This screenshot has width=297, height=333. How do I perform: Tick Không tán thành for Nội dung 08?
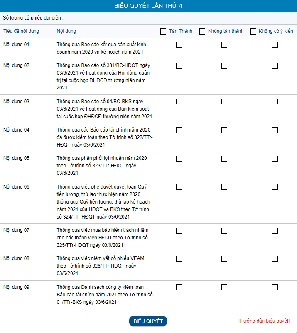pyautogui.click(x=224, y=258)
